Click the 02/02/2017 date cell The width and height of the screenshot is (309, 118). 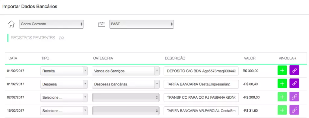click(x=16, y=97)
